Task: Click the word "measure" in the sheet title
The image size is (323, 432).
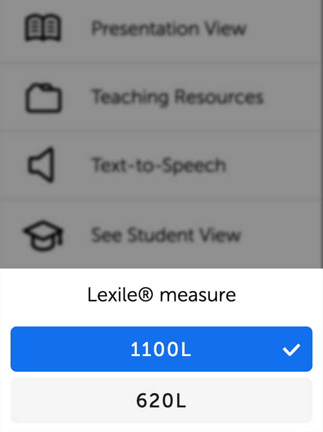Action: (x=198, y=296)
